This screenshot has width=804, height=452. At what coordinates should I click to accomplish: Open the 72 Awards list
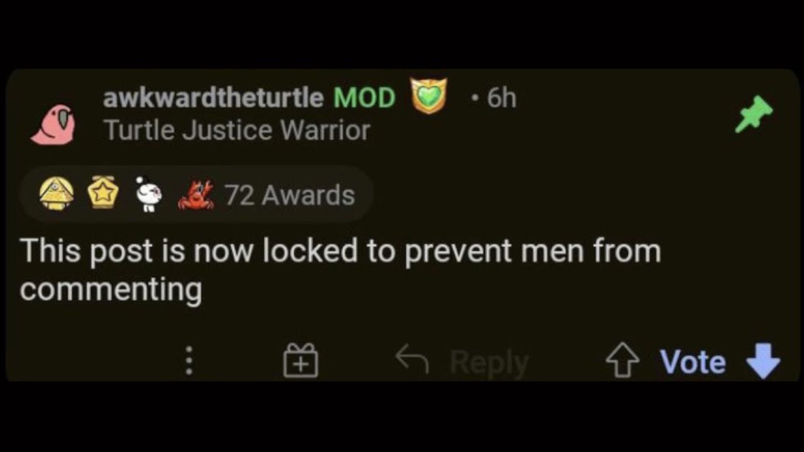tap(290, 195)
